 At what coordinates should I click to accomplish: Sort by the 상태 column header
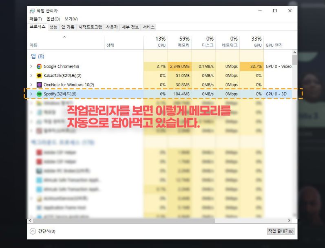click(x=124, y=42)
